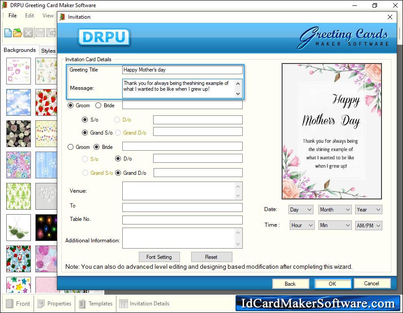403x313 pixels.
Task: Click the New document toolbar icon
Action: (x=8, y=33)
